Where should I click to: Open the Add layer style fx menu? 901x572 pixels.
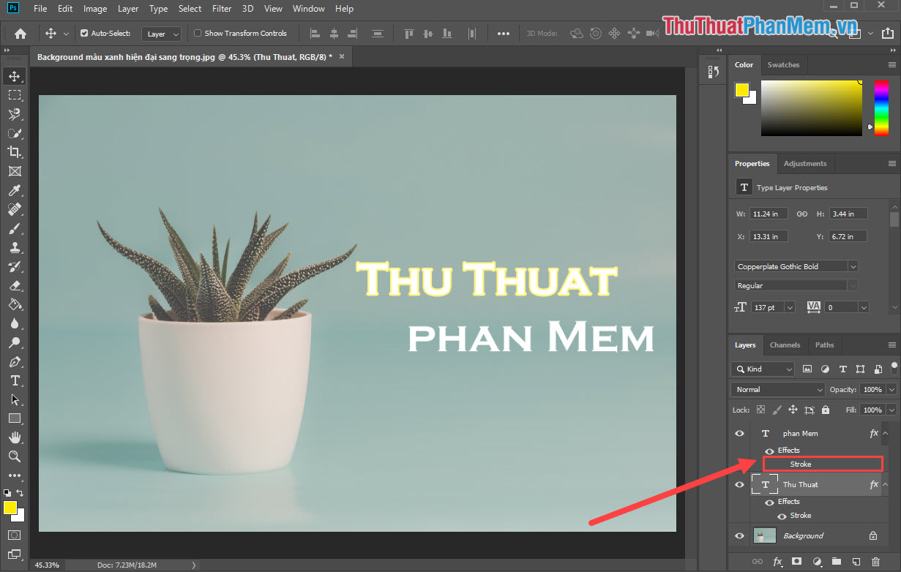coord(777,560)
